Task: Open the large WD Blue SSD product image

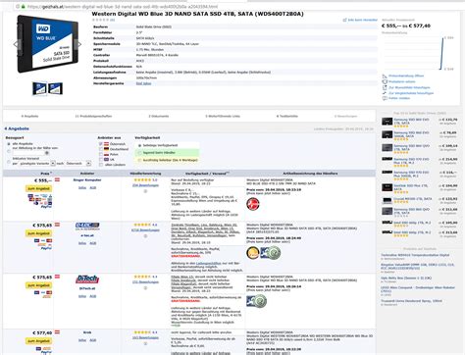Action: pyautogui.click(x=48, y=44)
